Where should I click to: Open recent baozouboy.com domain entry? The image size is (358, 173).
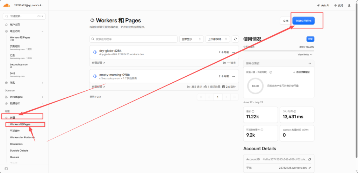click(19, 66)
